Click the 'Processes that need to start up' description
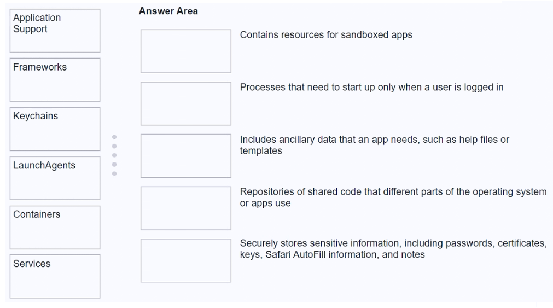The height and width of the screenshot is (308, 553). pyautogui.click(x=371, y=87)
